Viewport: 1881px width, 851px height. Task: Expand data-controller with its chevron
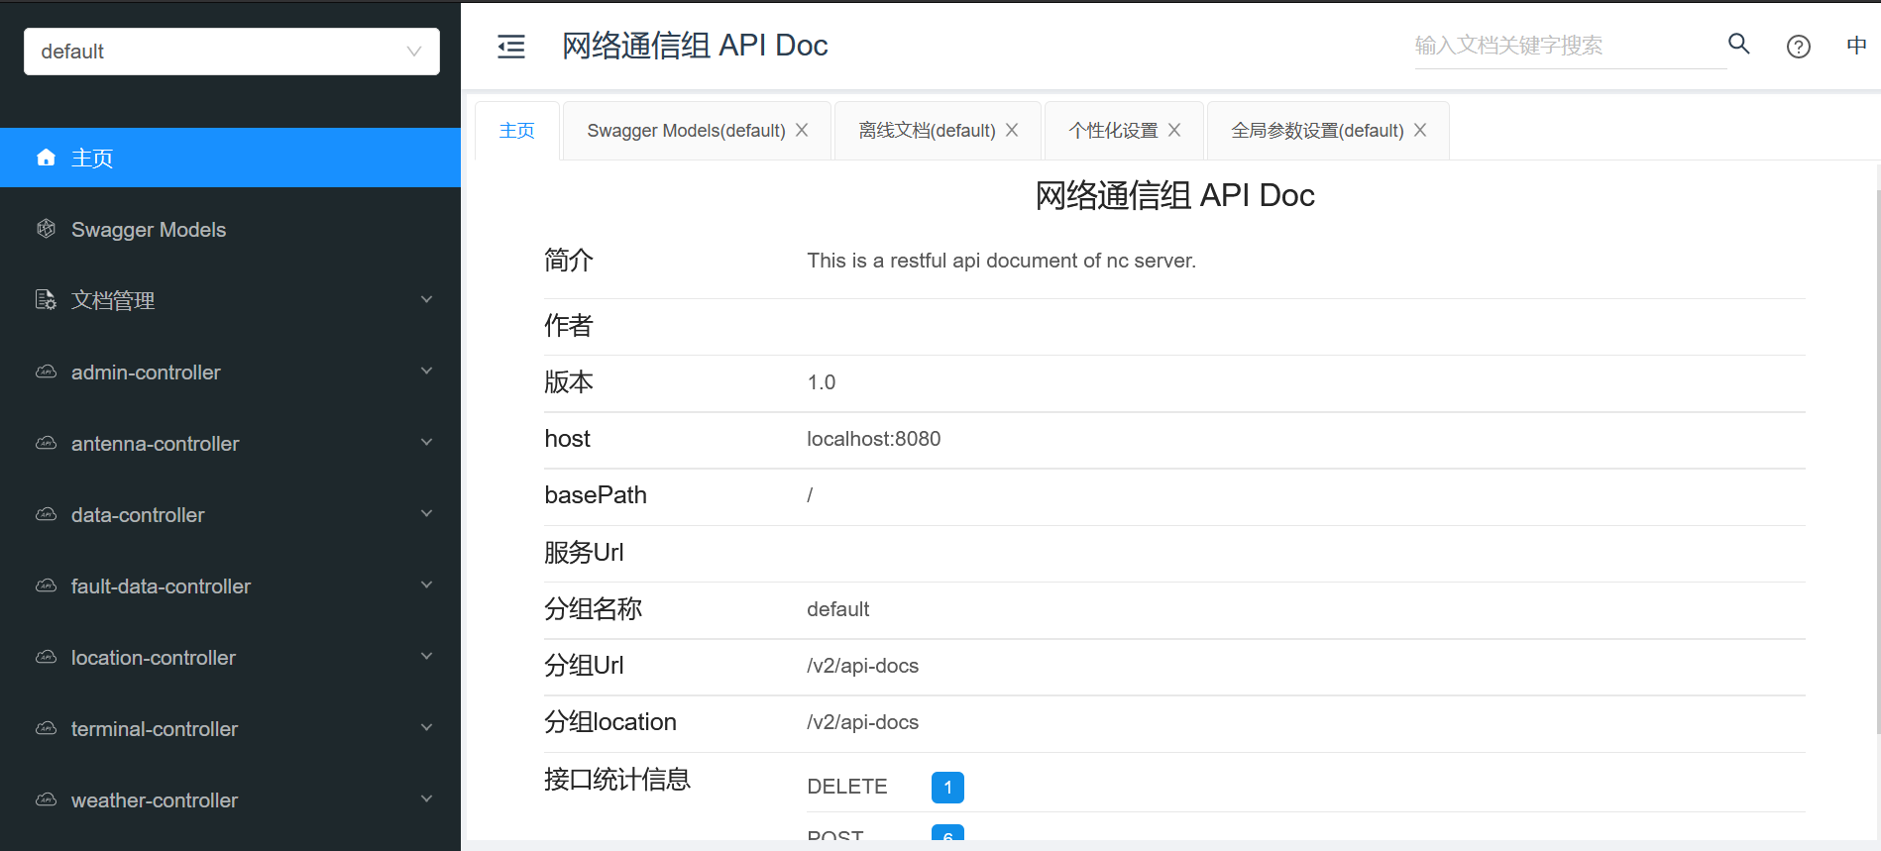426,513
